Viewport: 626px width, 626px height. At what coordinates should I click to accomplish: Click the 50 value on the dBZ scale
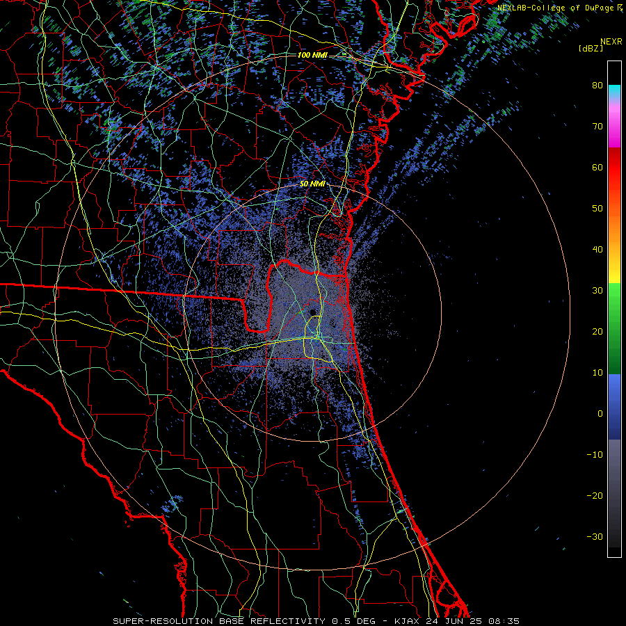597,209
